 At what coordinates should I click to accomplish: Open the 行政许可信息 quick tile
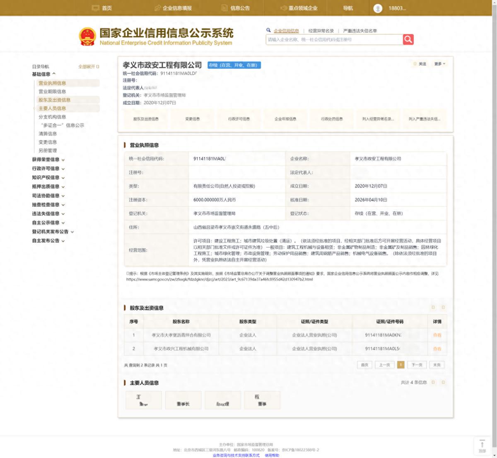(x=239, y=119)
